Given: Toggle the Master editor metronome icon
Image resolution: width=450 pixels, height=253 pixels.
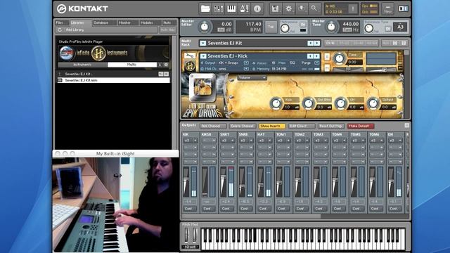Looking at the screenshot, I should click(x=244, y=8).
